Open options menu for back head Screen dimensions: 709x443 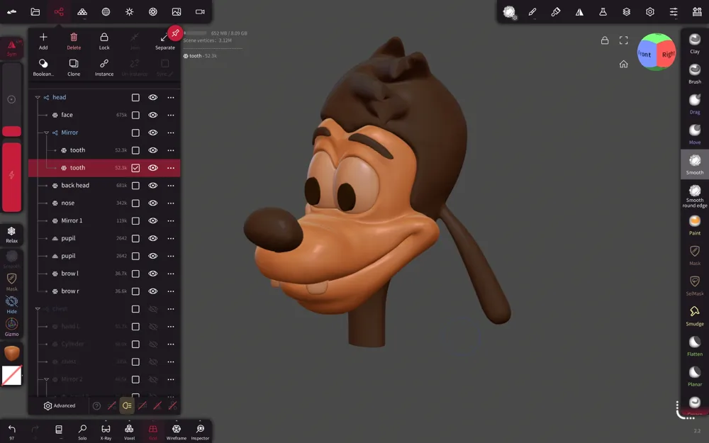170,185
